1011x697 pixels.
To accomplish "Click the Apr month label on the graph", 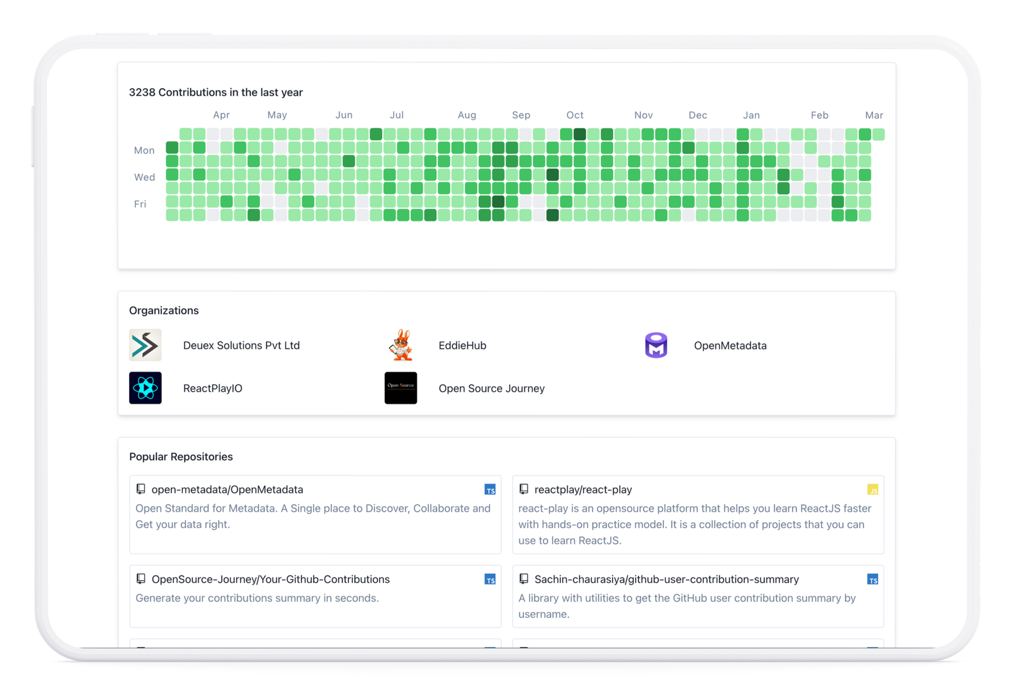I will point(221,115).
